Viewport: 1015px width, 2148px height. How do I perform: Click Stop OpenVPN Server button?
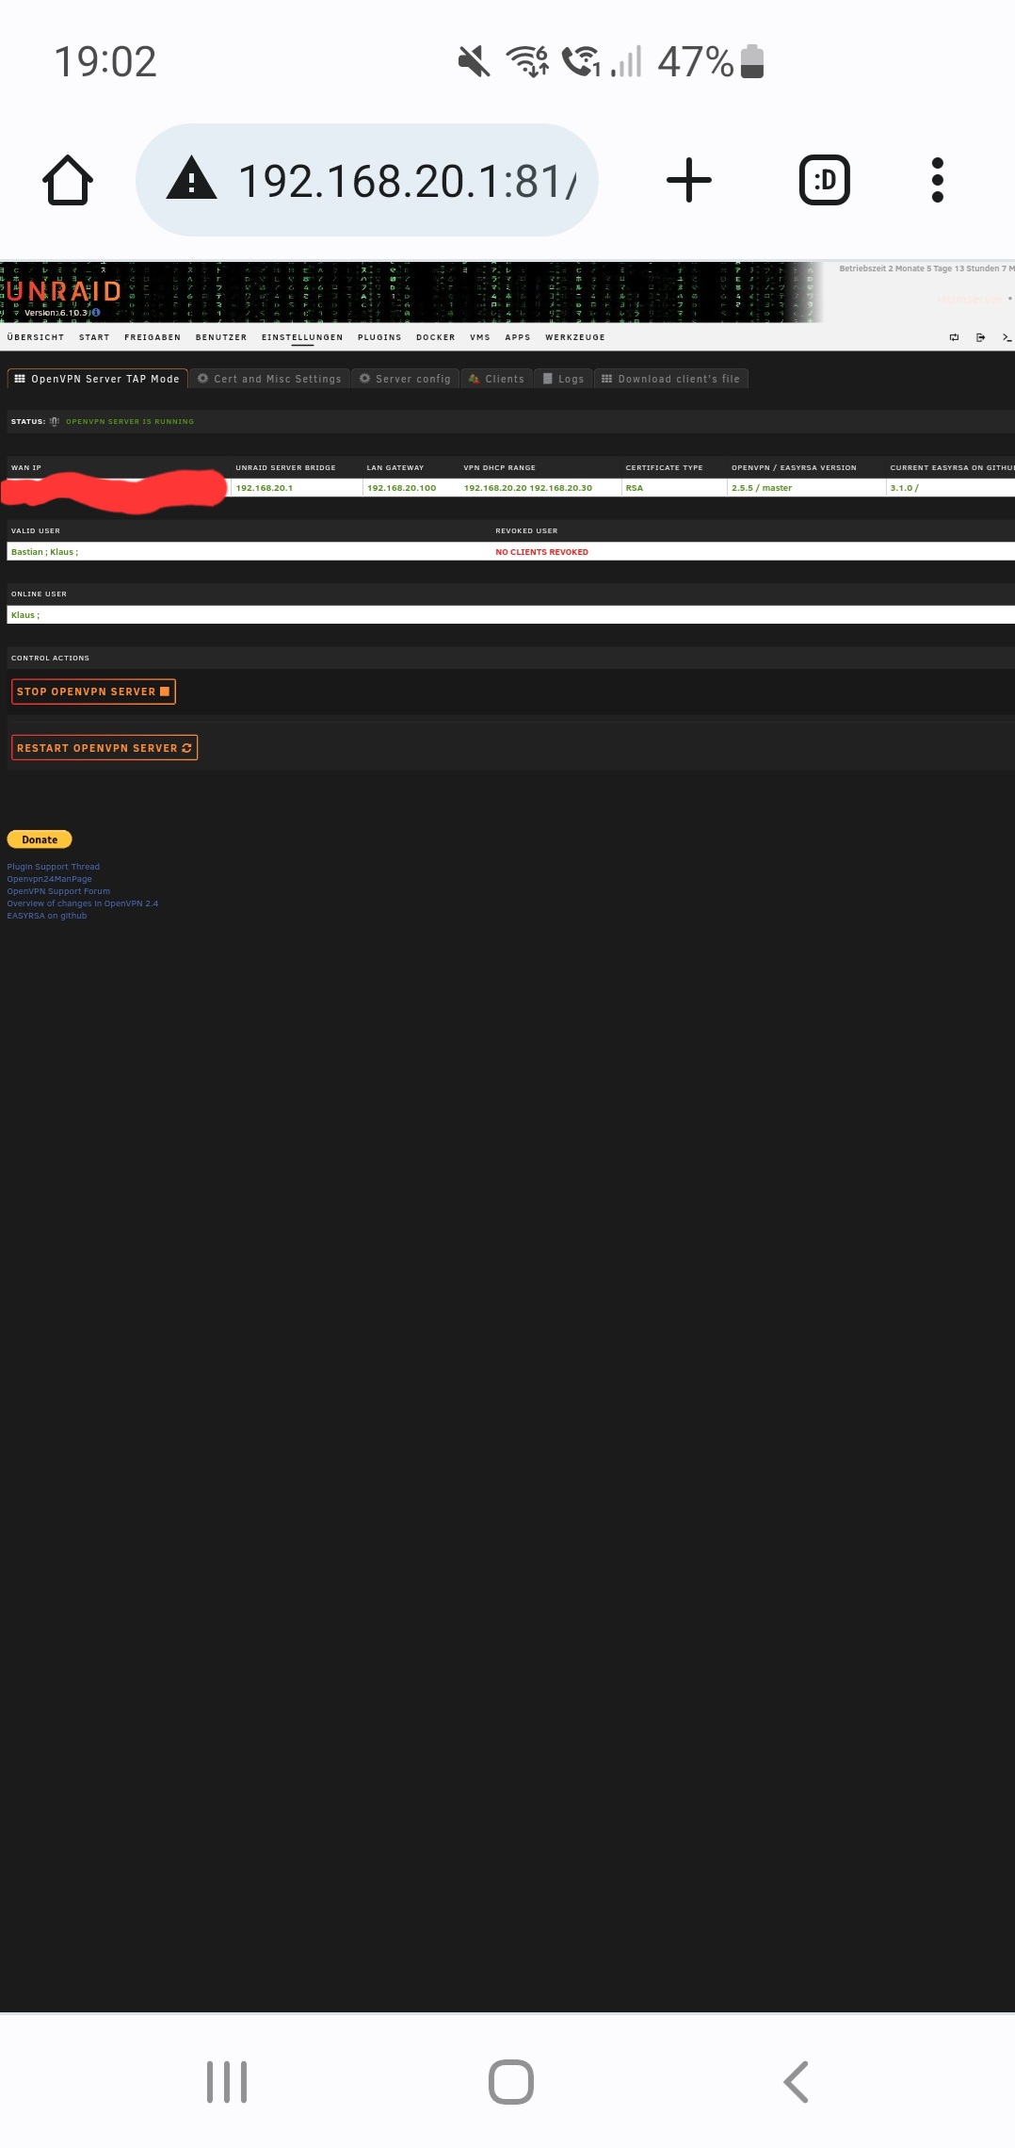coord(93,692)
